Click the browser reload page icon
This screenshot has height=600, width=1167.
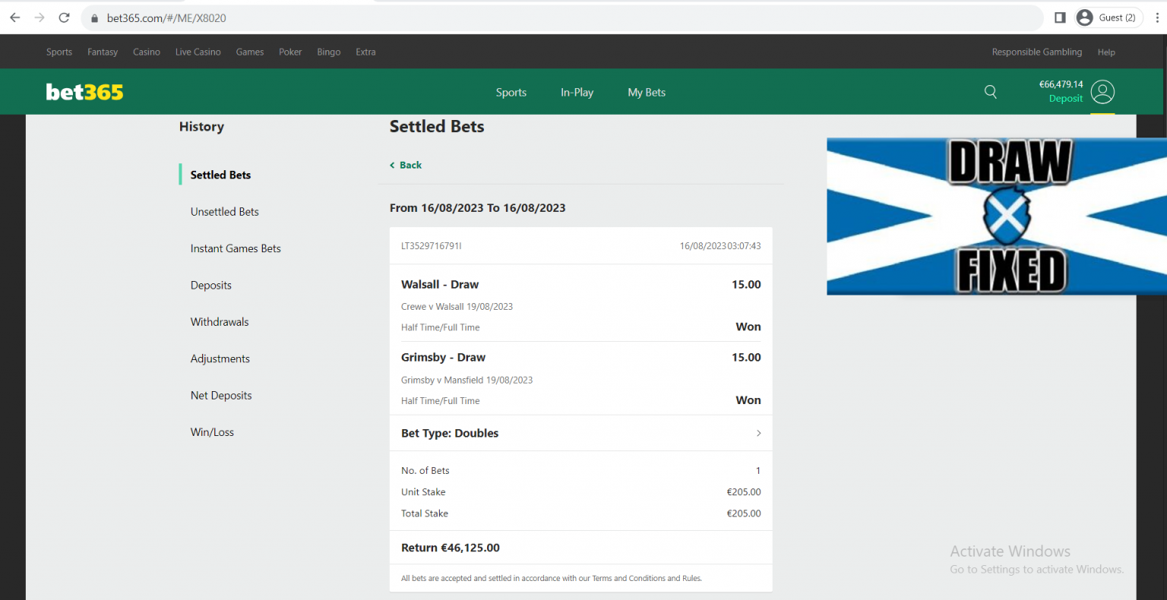pos(65,17)
